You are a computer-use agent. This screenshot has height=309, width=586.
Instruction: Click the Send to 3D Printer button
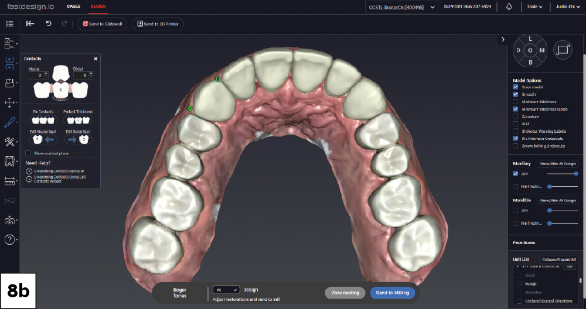[x=158, y=24]
